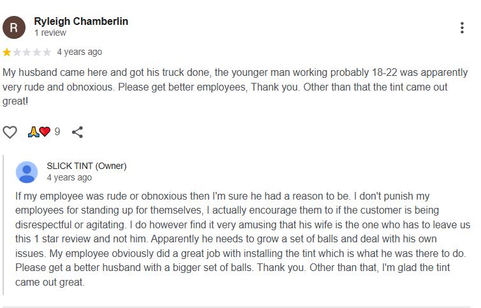This screenshot has height=308, width=481.
Task: Click the review's "4 years ago" timestamp
Action: [x=79, y=52]
